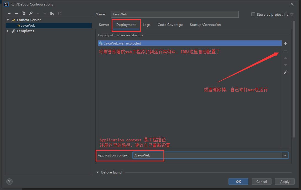The width and height of the screenshot is (301, 190).
Task: Select the Tomcat Server tree label
Action: pyautogui.click(x=29, y=20)
